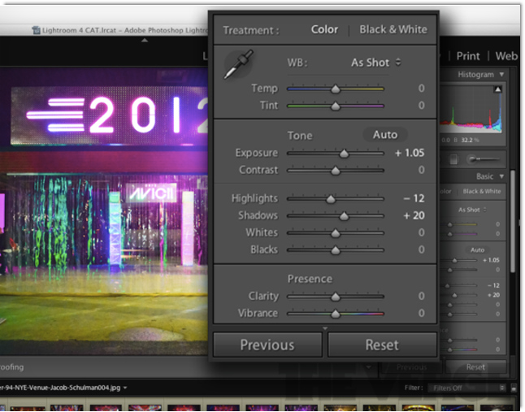
Task: Open the Filters Off dropdown
Action: point(466,388)
